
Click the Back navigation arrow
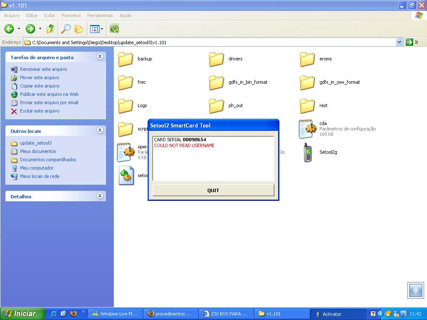pyautogui.click(x=9, y=29)
